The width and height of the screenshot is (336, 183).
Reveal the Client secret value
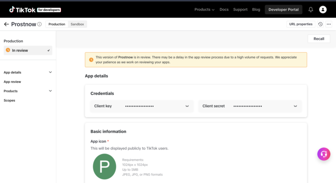pyautogui.click(x=295, y=106)
